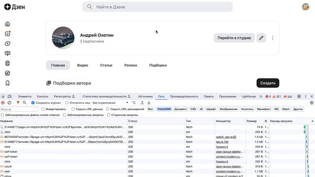Click the Статус column header
The image size is (315, 177).
point(156,121)
